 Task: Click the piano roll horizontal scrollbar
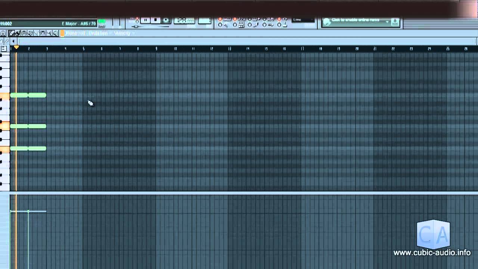click(x=247, y=41)
